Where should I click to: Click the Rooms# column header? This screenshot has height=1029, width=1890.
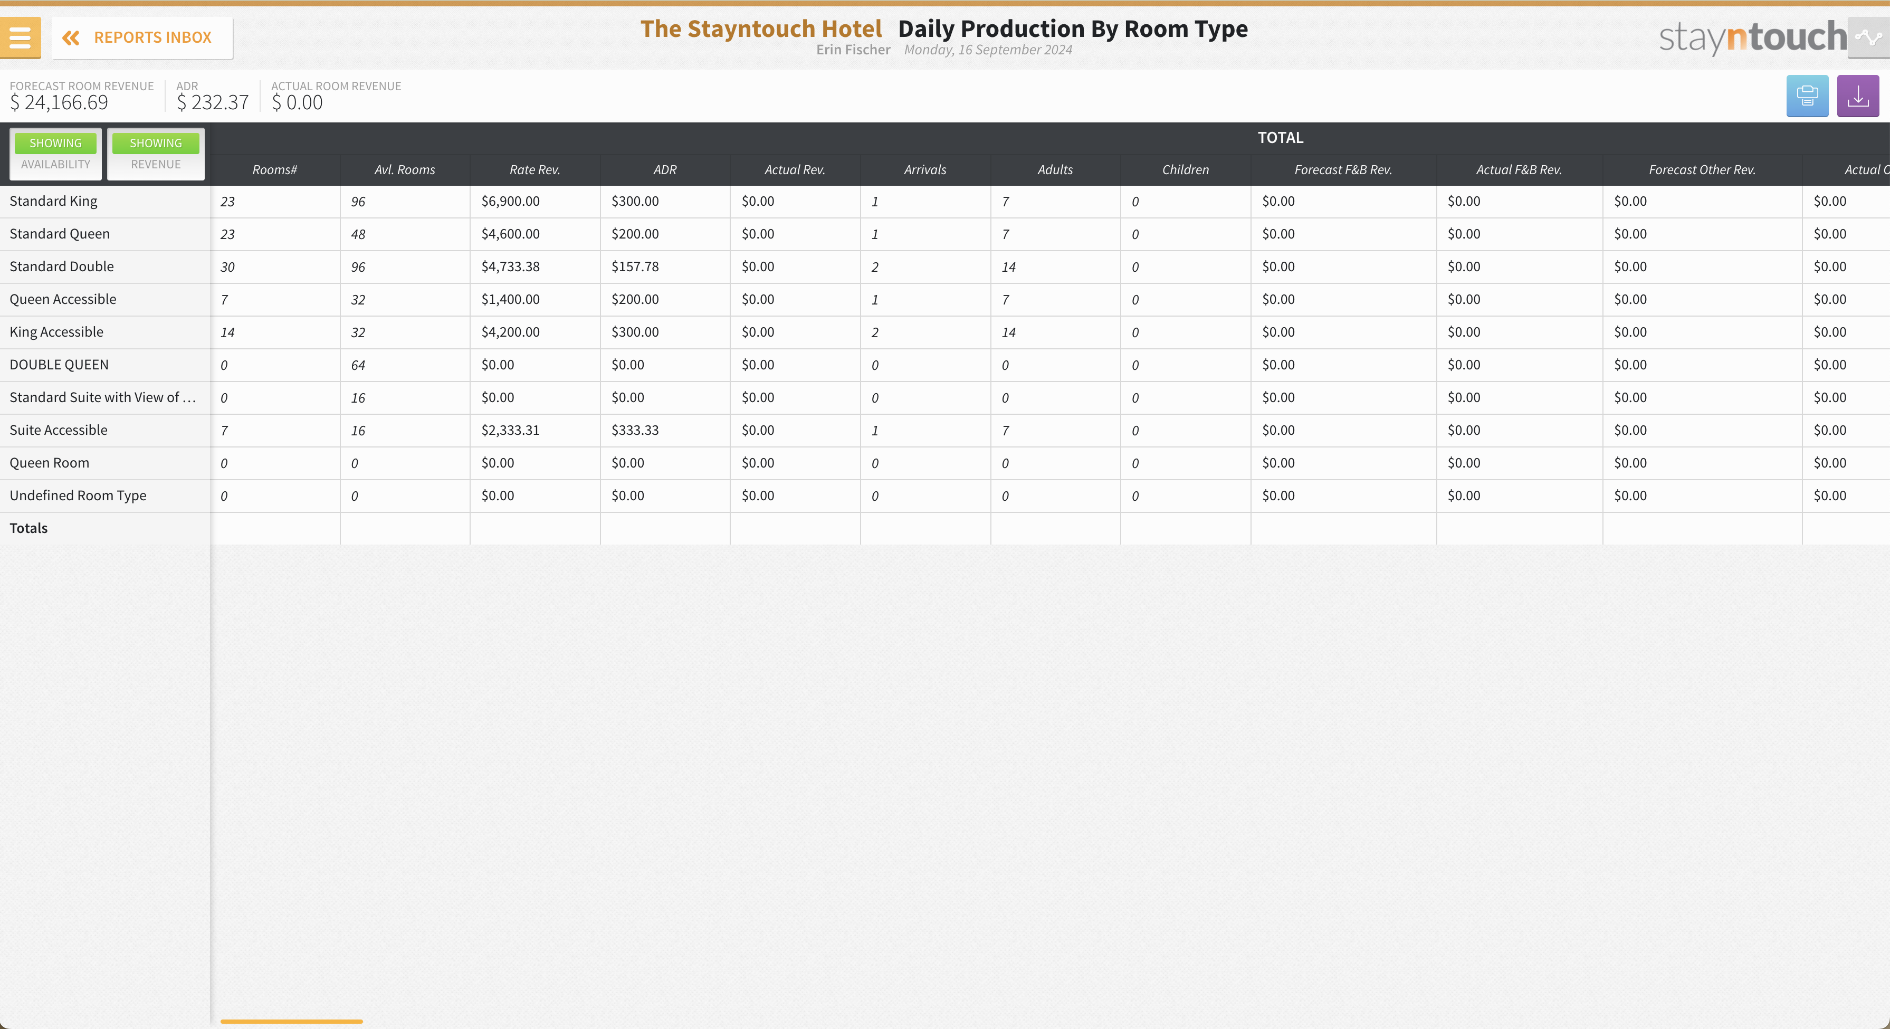(x=274, y=169)
